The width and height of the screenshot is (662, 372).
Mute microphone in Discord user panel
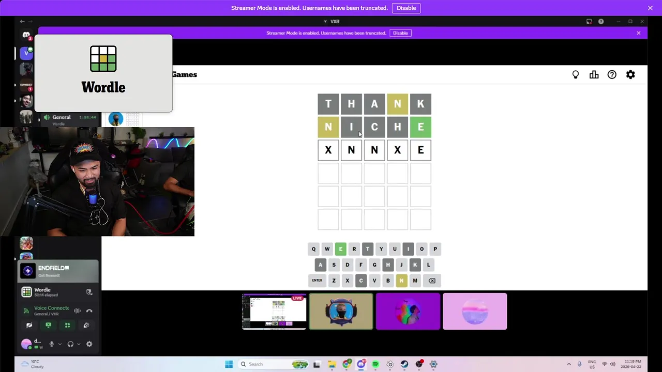click(51, 344)
